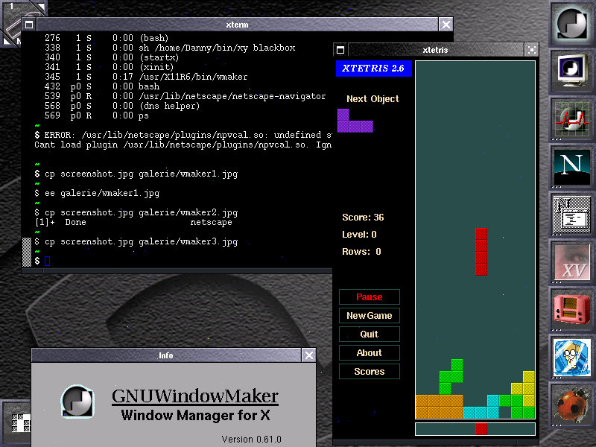This screenshot has height=447, width=596.
Task: Click the "Next Object" label
Action: (372, 99)
